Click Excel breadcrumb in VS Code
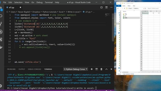Screen dimensions: 161x91 point(61,12)
